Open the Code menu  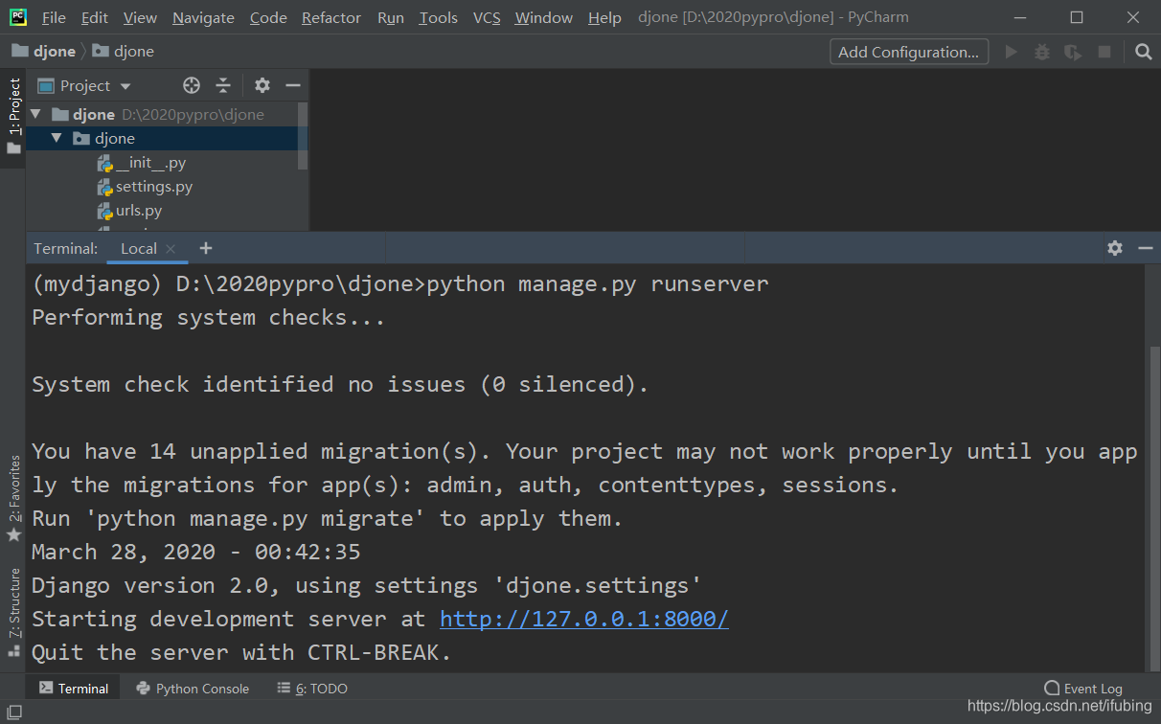(x=268, y=17)
